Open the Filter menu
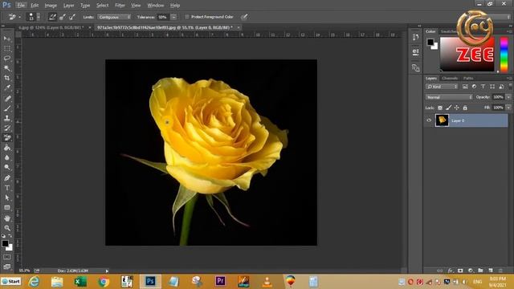 coord(120,6)
